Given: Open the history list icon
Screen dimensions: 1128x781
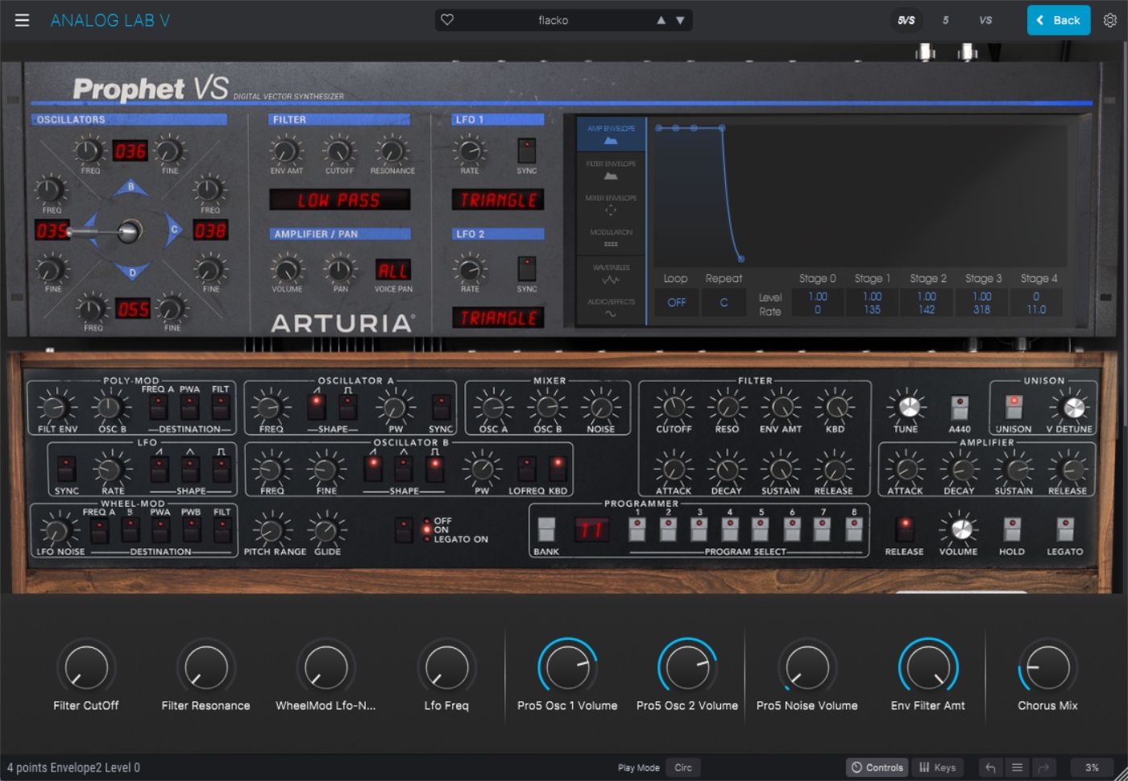Looking at the screenshot, I should [1017, 767].
